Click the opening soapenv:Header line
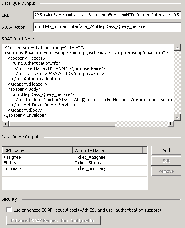This screenshot has width=185, height=228. tap(27, 58)
